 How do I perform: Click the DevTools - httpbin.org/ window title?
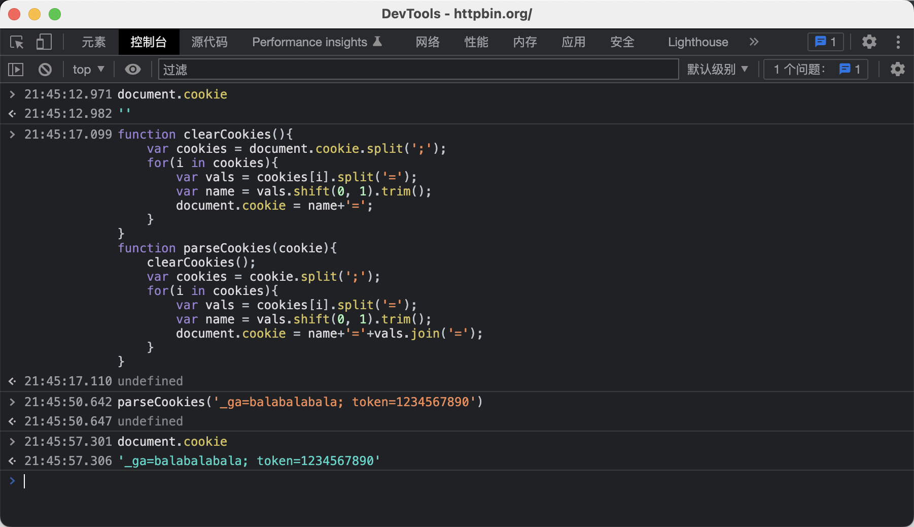tap(457, 14)
